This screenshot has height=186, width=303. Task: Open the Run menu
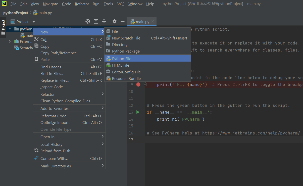tap(96, 4)
